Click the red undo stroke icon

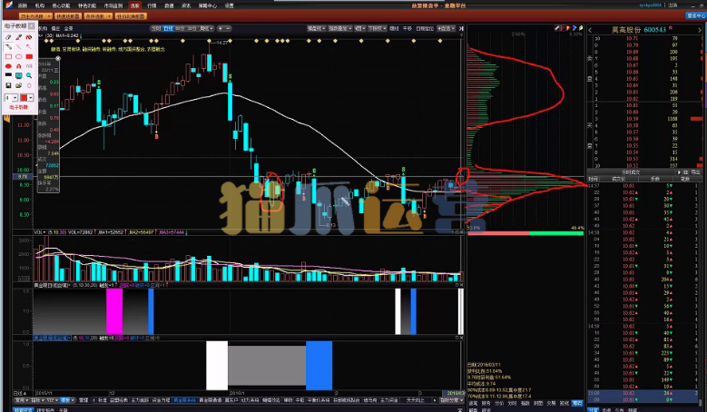(x=29, y=37)
